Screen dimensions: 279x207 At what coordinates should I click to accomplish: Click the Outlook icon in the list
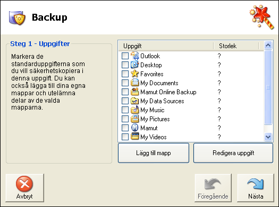pyautogui.click(x=135, y=56)
